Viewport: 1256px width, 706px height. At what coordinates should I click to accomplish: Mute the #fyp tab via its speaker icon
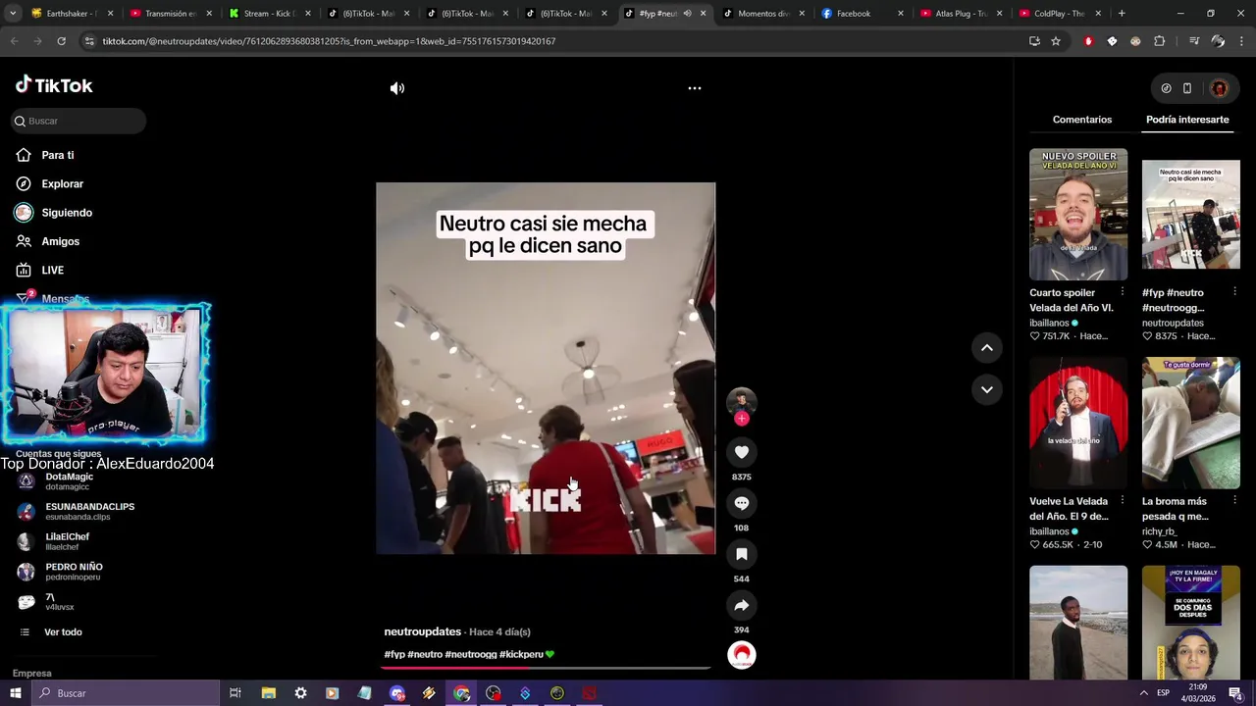pyautogui.click(x=687, y=14)
